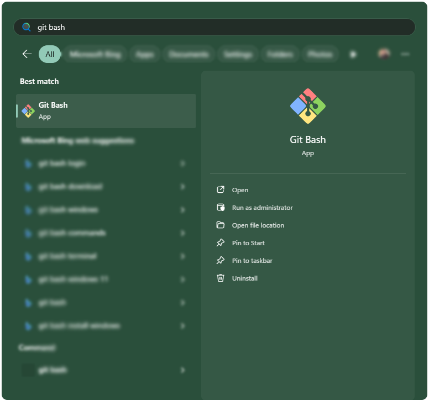The image size is (429, 401).
Task: Click the large Git Bash logo in details pane
Action: coord(308,106)
